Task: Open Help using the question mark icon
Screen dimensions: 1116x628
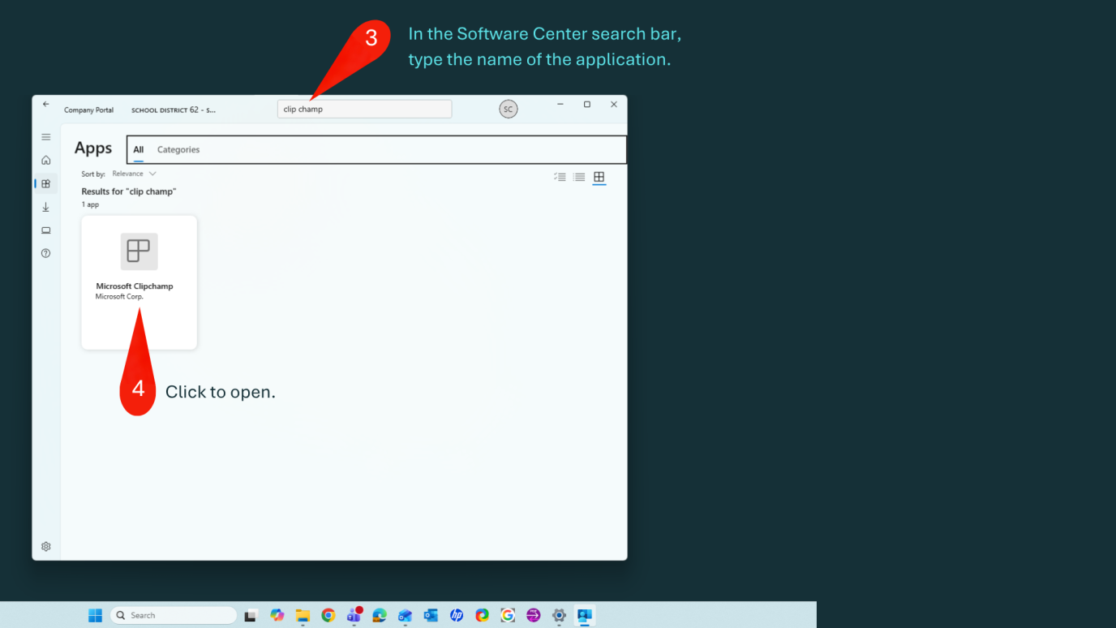Action: coord(46,252)
